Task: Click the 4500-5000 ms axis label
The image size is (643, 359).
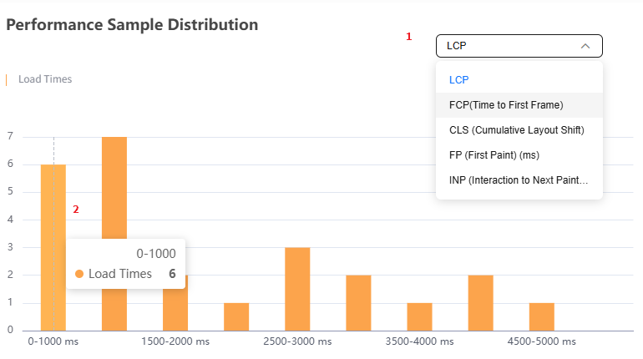Action: (x=541, y=341)
